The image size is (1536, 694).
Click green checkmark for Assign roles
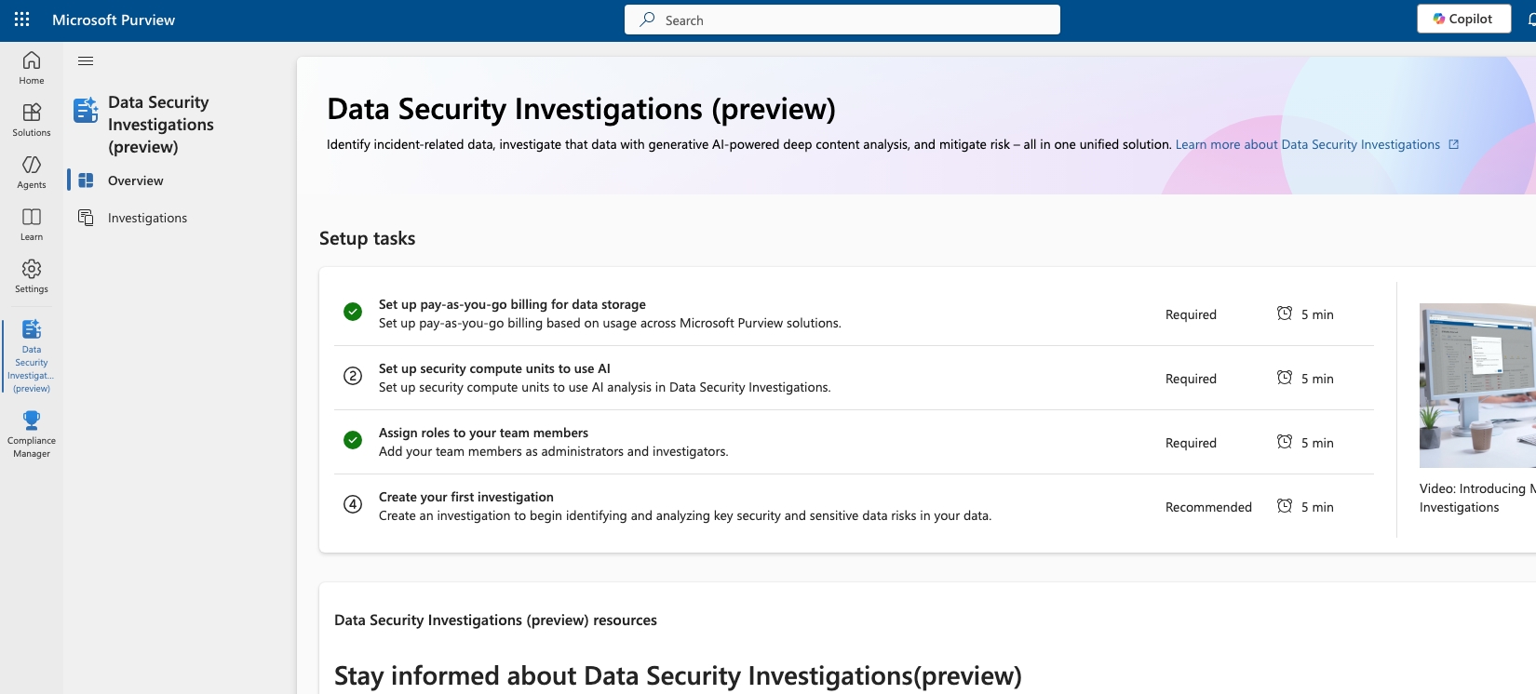353,440
